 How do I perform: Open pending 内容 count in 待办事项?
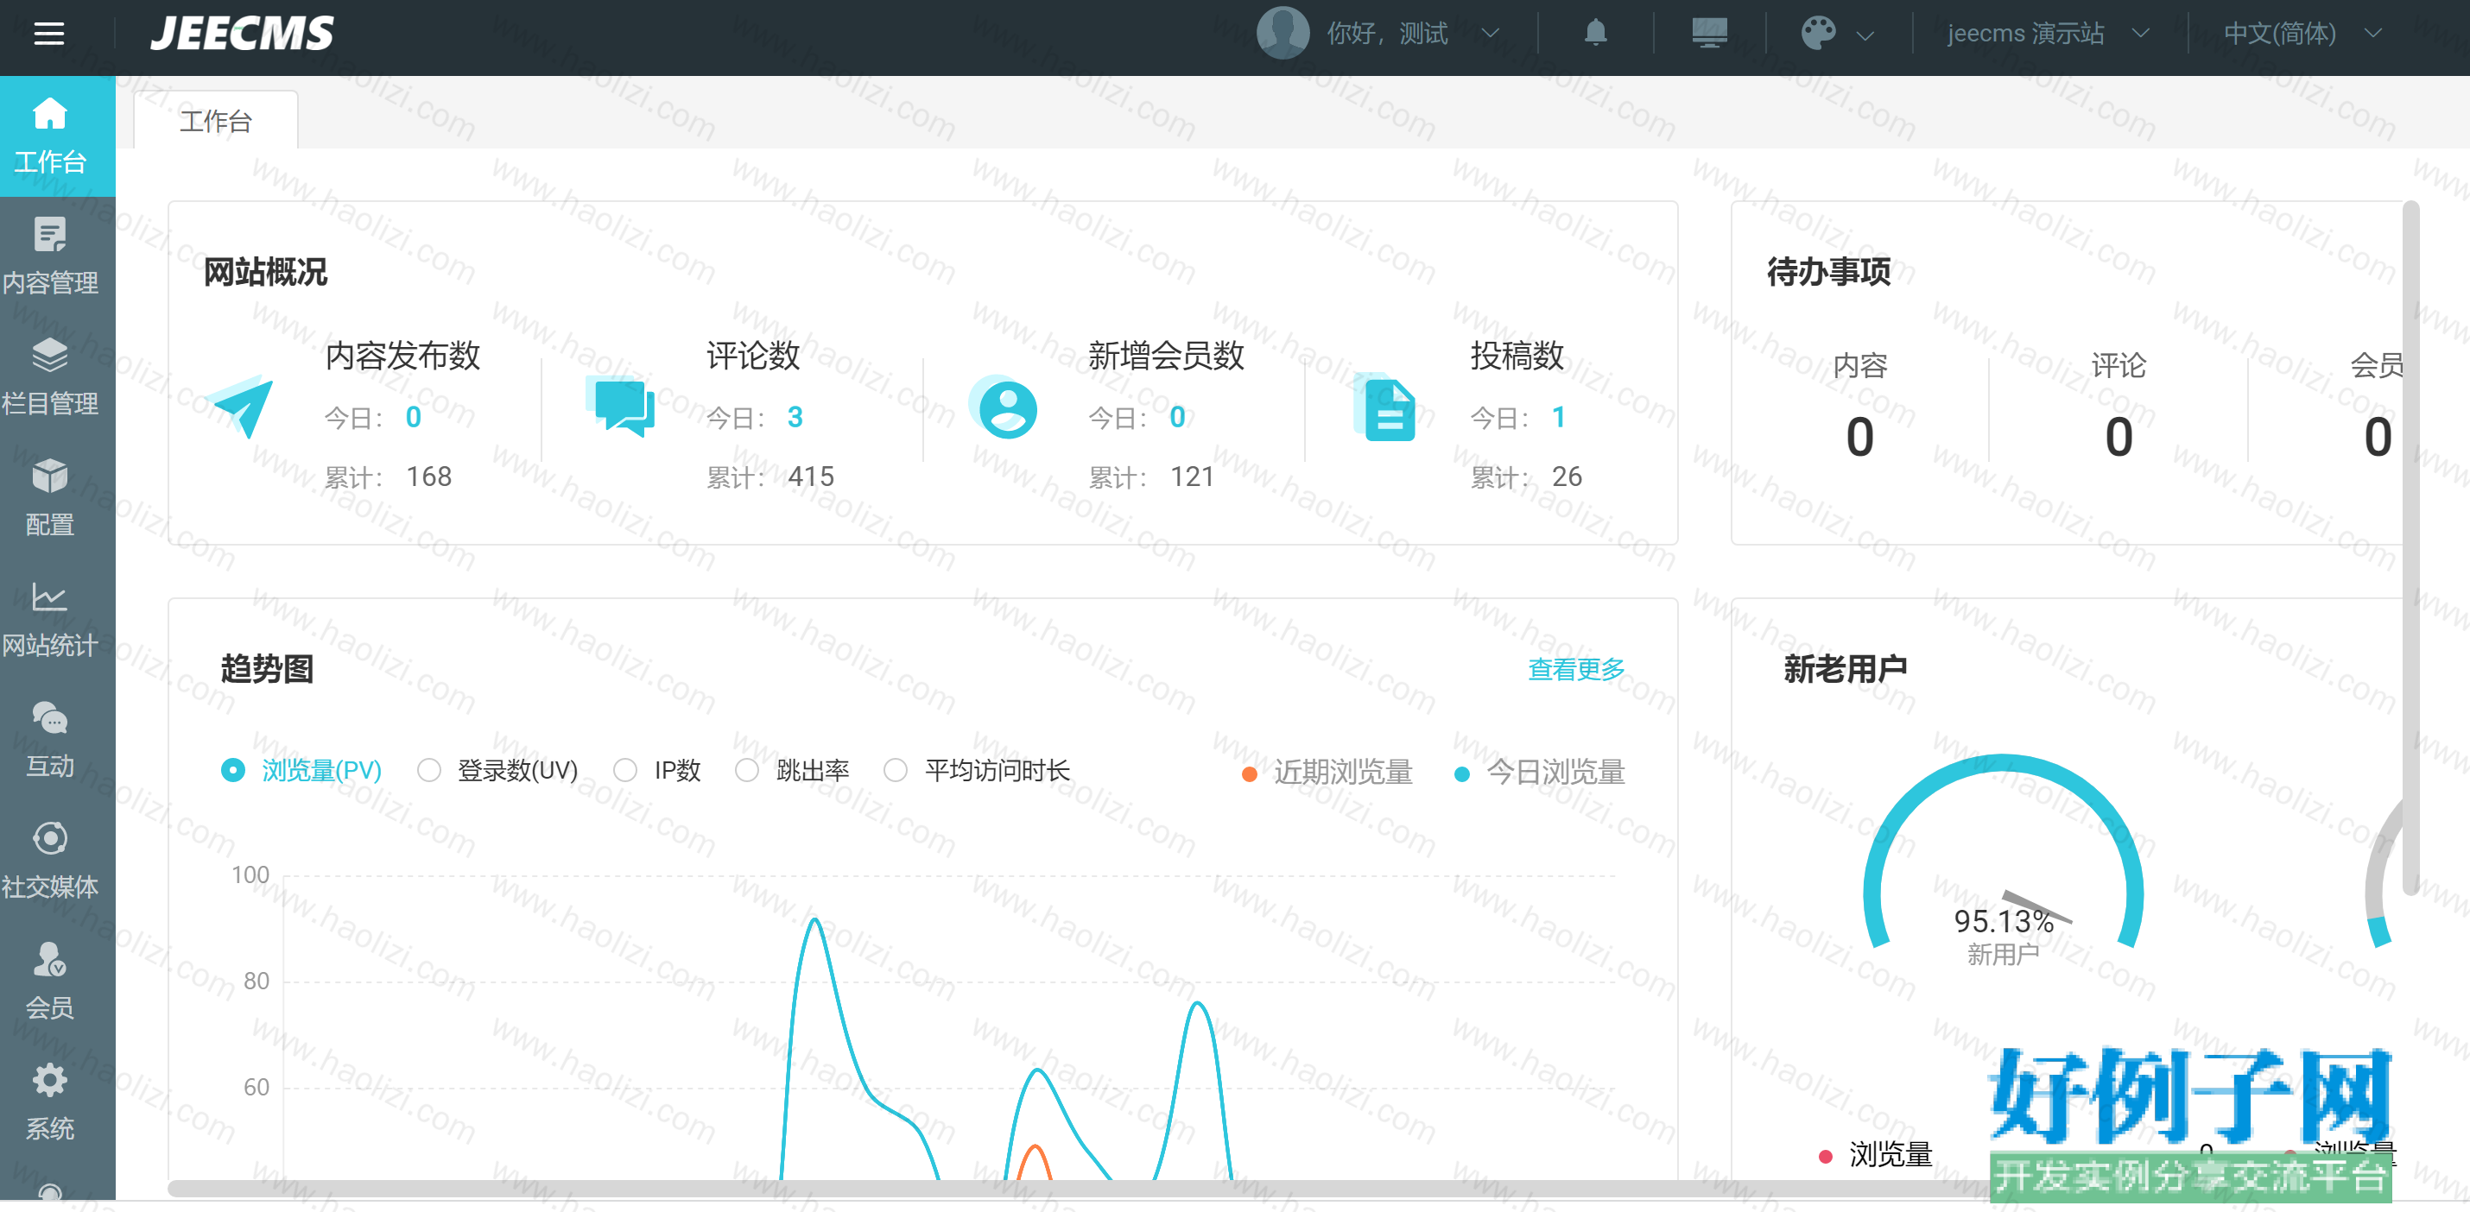pos(1859,437)
